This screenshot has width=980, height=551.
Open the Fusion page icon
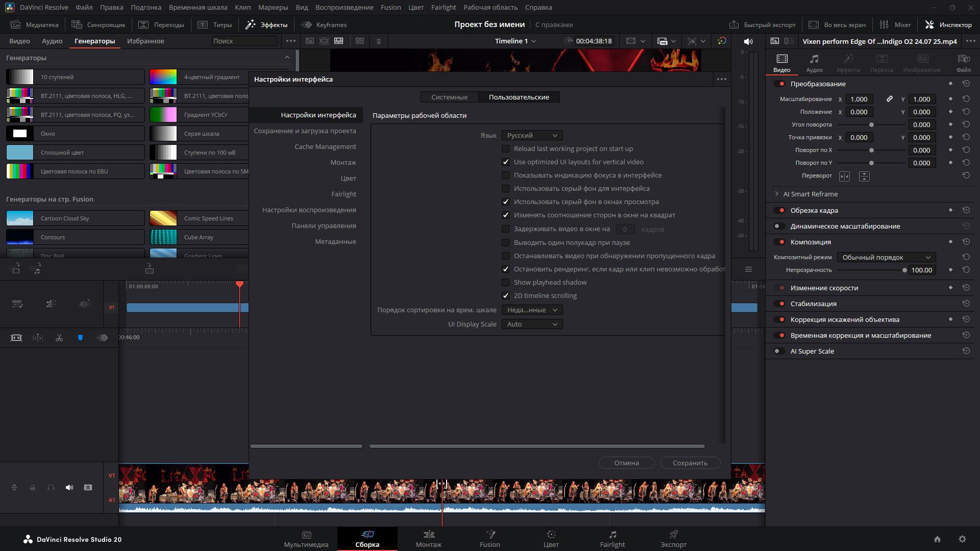490,535
